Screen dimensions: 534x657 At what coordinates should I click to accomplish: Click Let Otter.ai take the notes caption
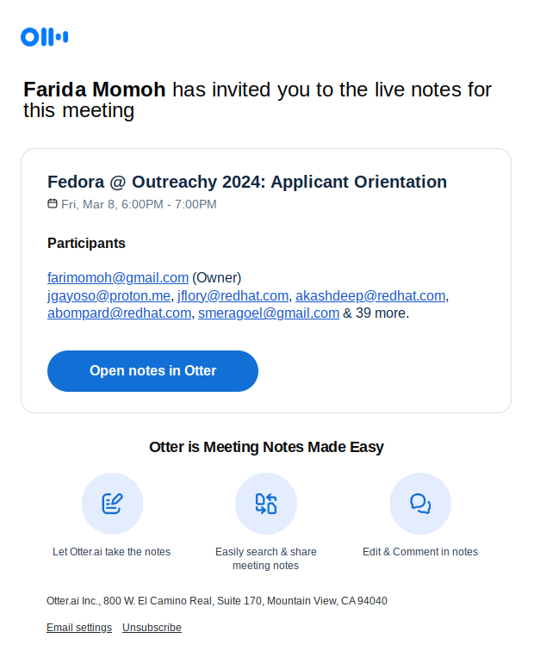click(x=111, y=551)
